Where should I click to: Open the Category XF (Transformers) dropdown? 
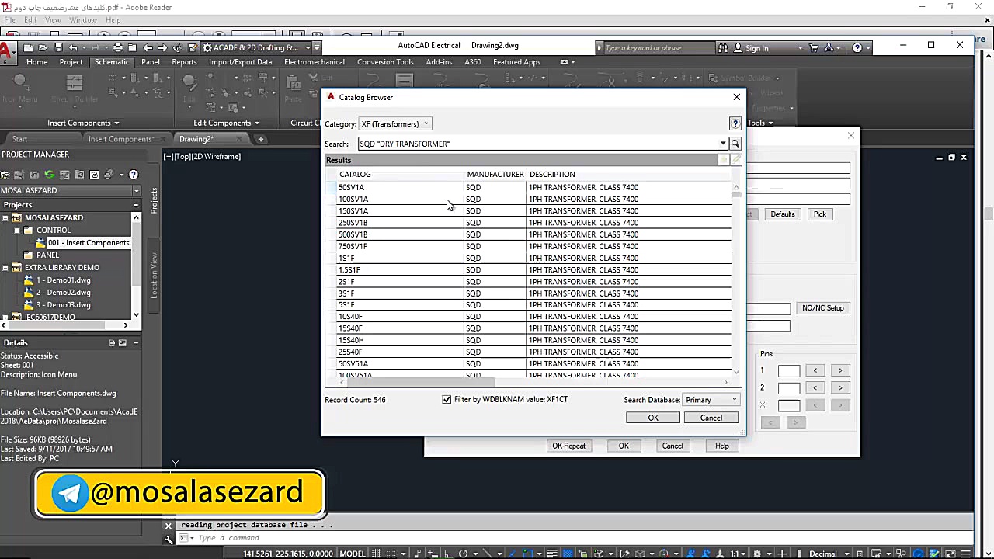point(394,123)
